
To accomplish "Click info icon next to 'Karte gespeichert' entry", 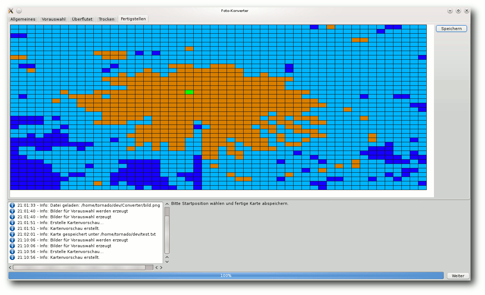I will 12,234.
